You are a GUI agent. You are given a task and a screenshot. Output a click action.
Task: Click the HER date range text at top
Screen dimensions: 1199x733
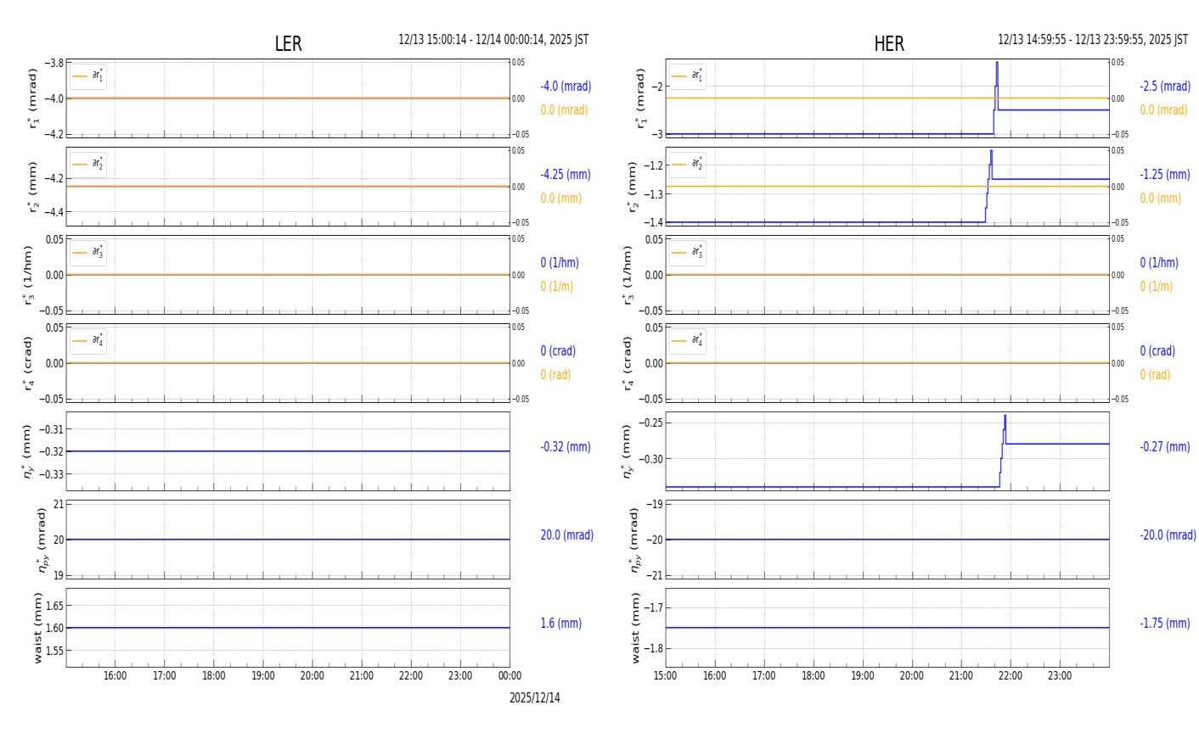pyautogui.click(x=1092, y=40)
